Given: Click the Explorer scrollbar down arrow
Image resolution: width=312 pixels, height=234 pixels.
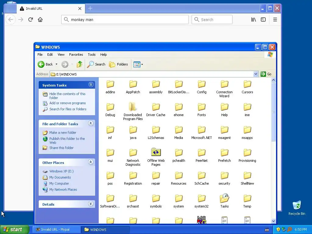Looking at the screenshot, I should pos(273,221).
